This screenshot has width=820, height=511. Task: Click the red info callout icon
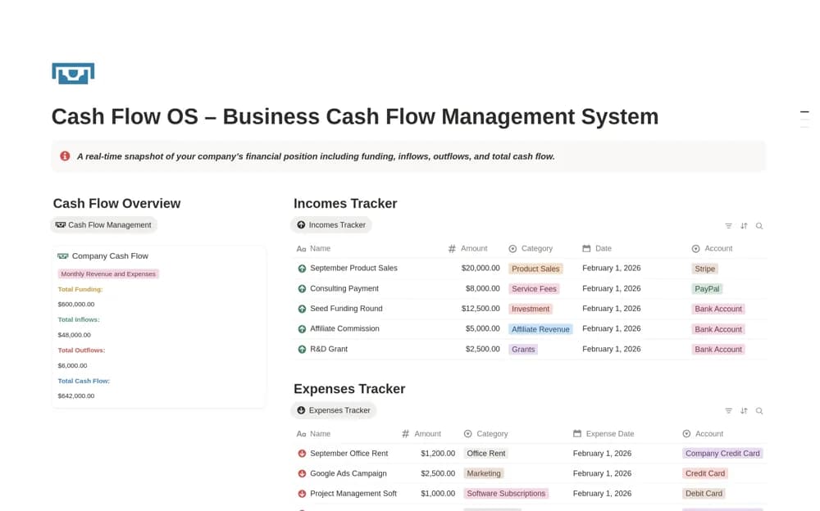click(x=65, y=156)
